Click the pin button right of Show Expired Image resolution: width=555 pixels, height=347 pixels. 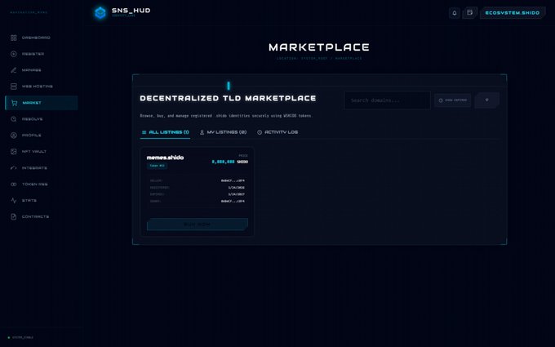[486, 100]
